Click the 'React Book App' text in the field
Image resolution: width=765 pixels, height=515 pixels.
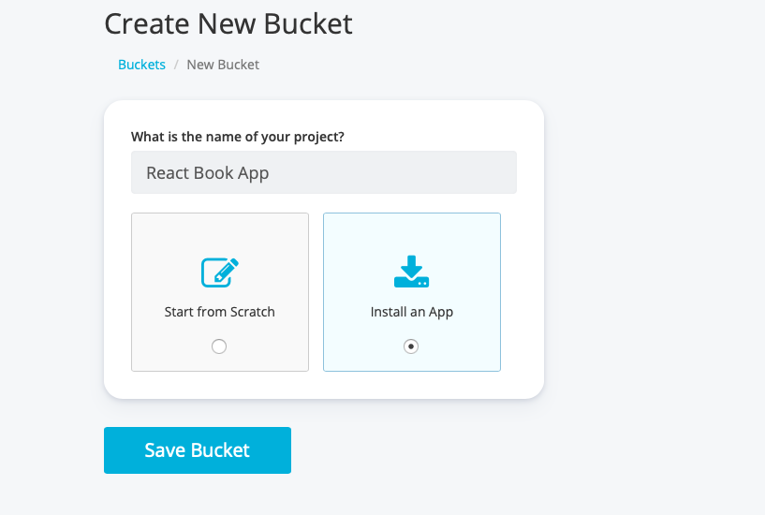point(208,173)
